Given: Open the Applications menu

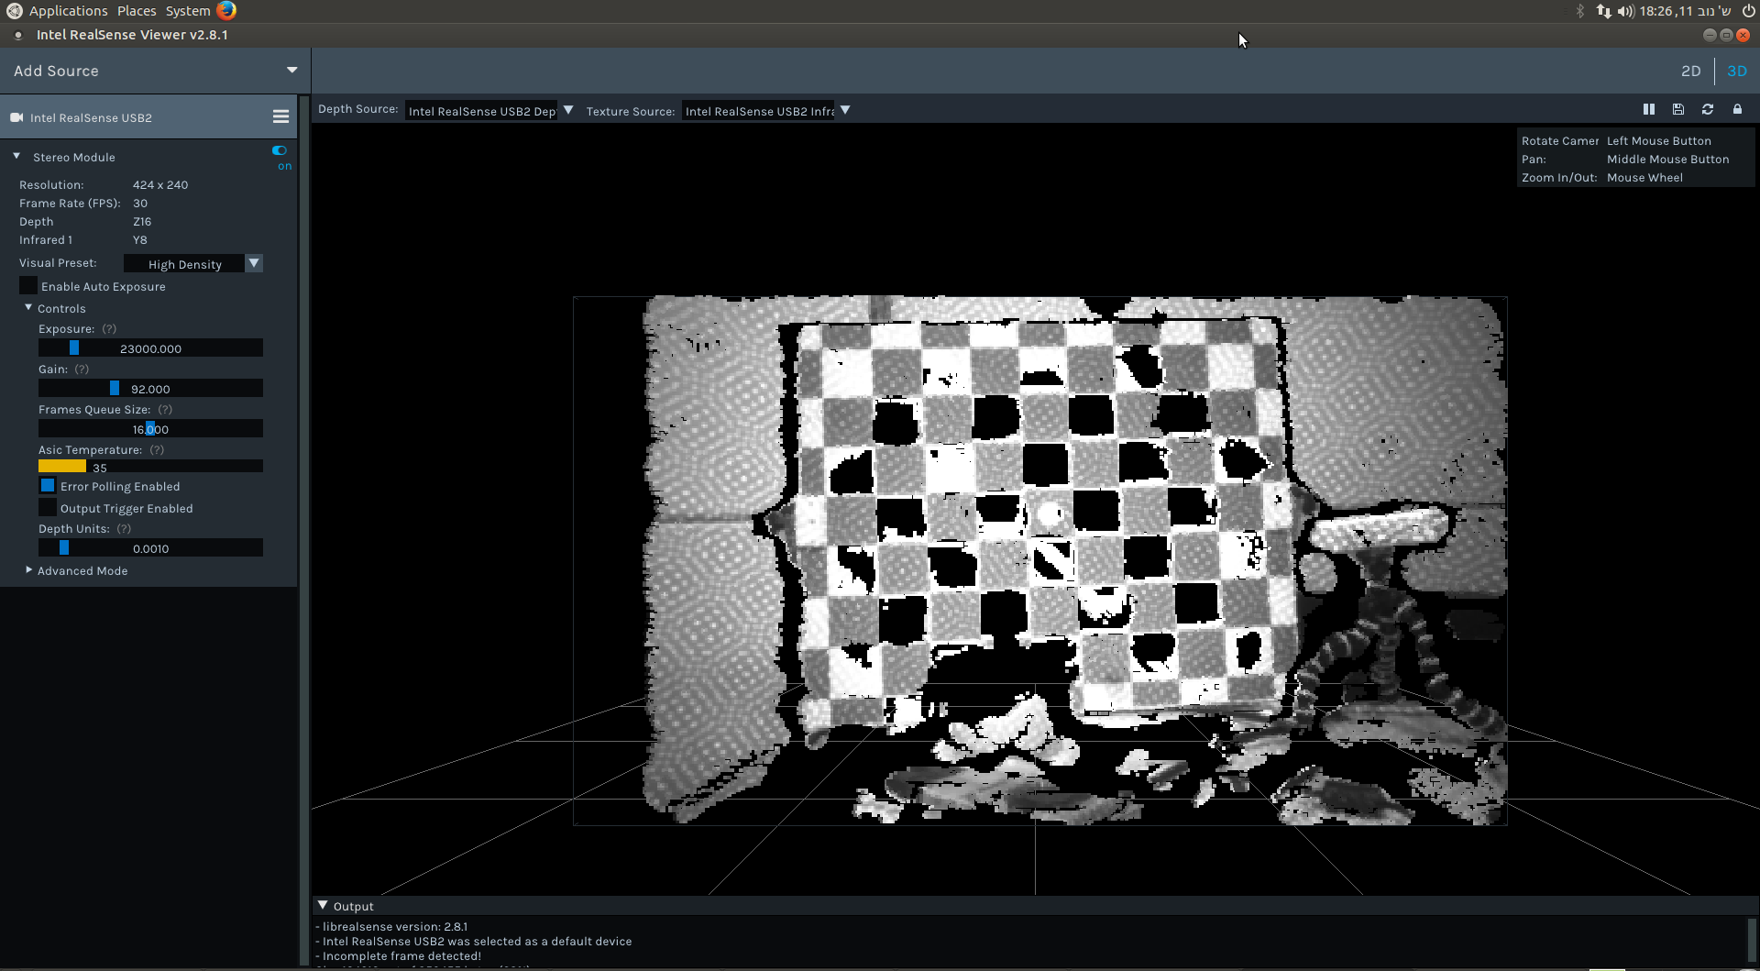Looking at the screenshot, I should [x=68, y=11].
